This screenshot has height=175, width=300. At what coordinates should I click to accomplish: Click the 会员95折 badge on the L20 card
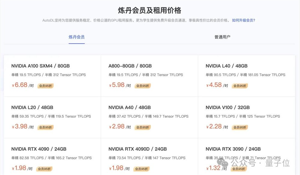coord(45,127)
